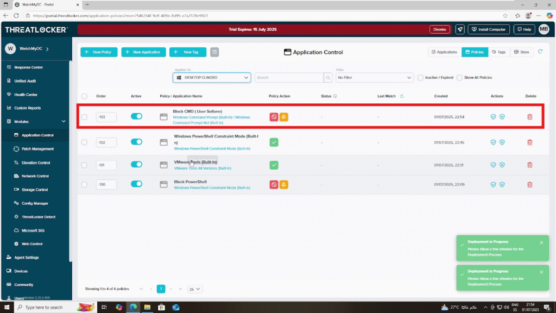556x313 pixels.
Task: Check the Inactive / Expired checkbox
Action: tap(421, 77)
